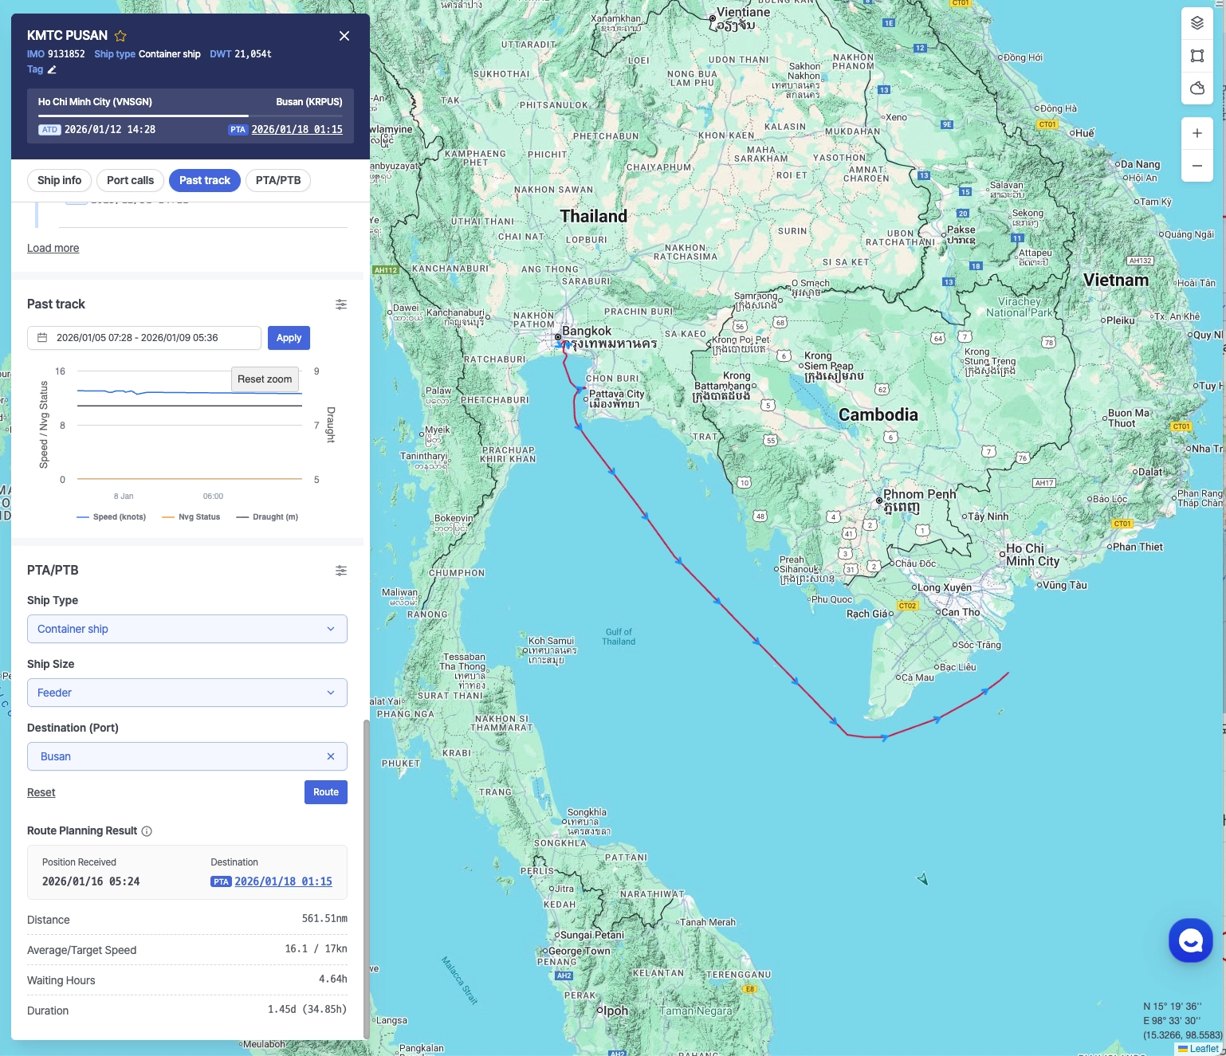This screenshot has height=1056, width=1226.
Task: Click the Waiting Hours value 4.64h
Action: coord(333,979)
